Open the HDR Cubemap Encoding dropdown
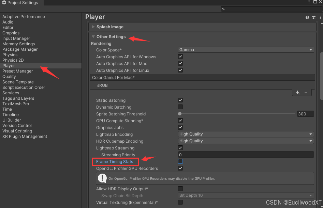The width and height of the screenshot is (323, 208). [x=246, y=141]
